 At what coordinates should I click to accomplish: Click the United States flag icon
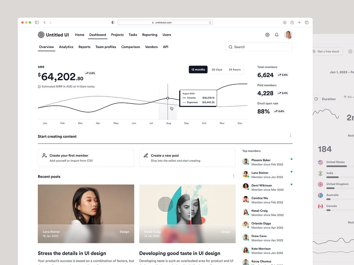coord(320,162)
